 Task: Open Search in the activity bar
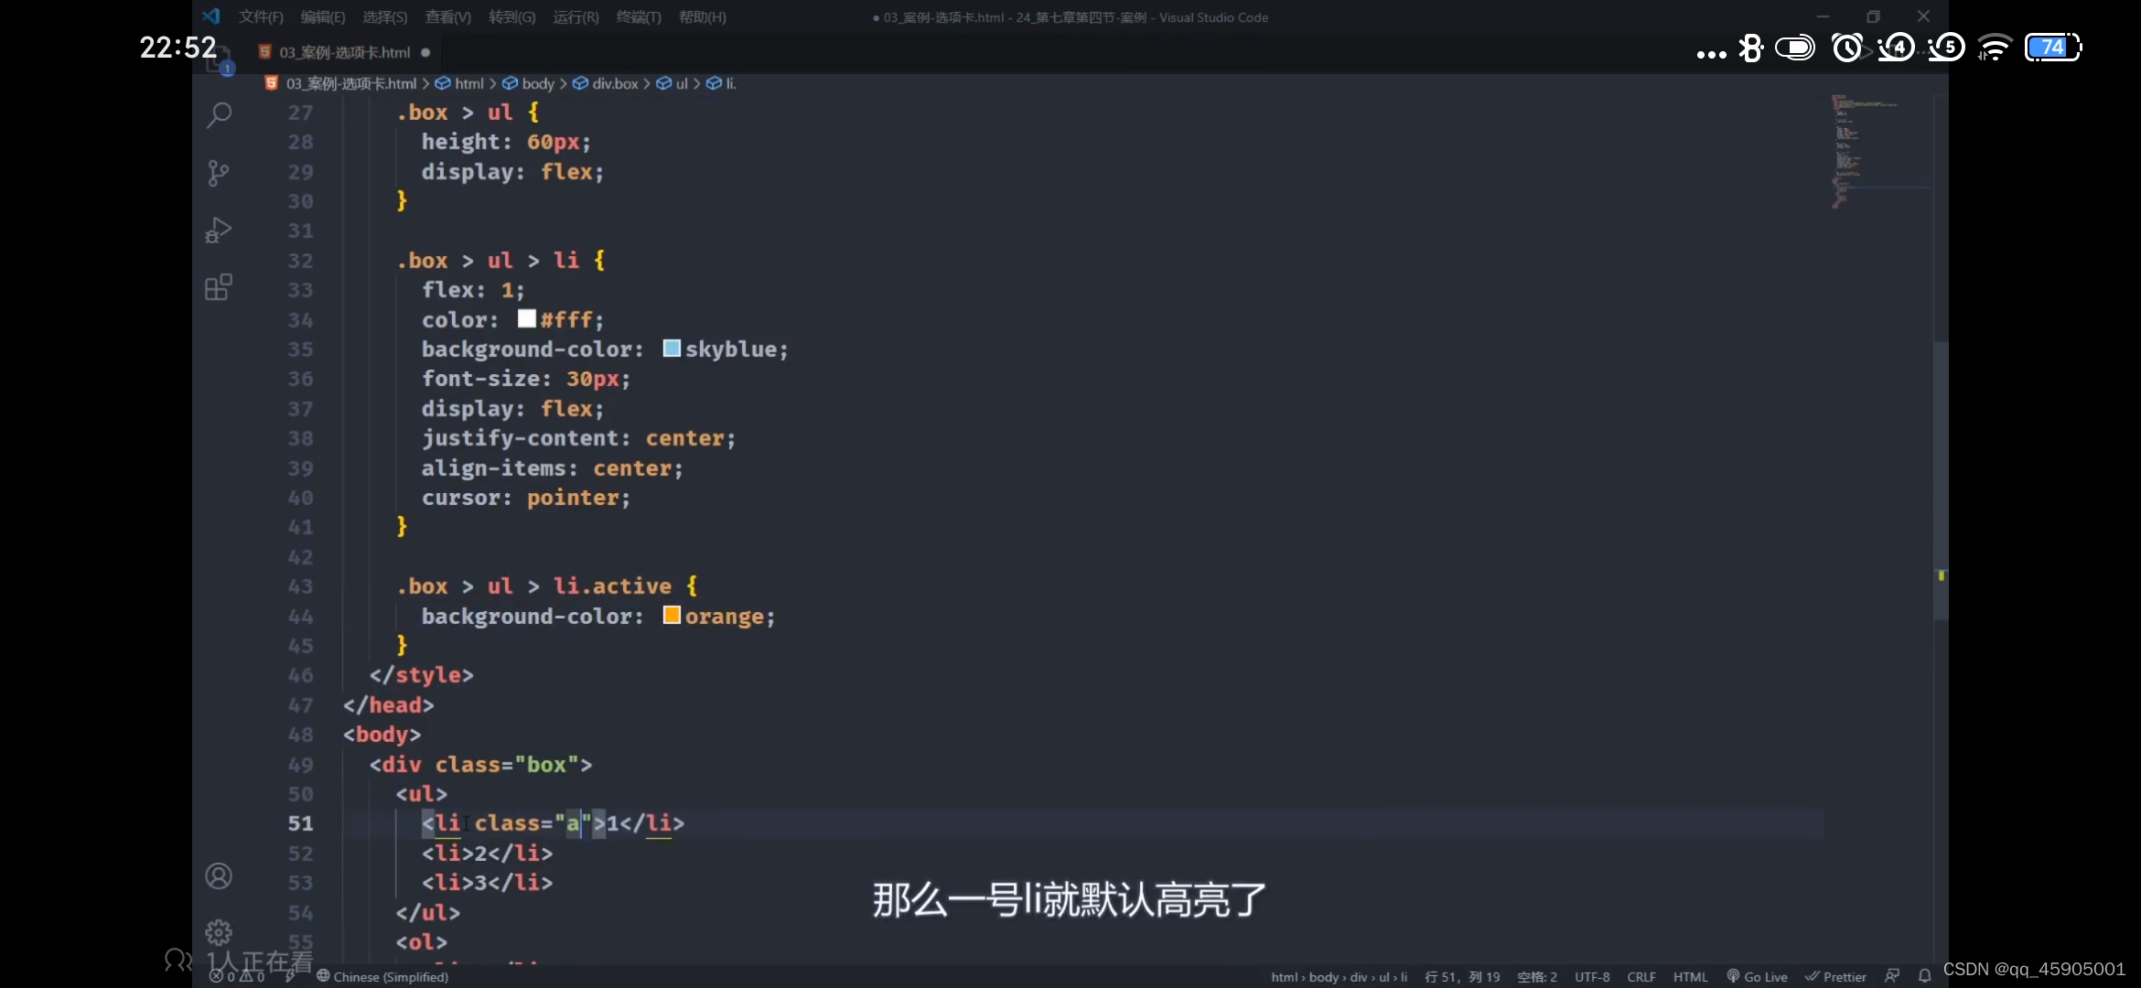218,114
